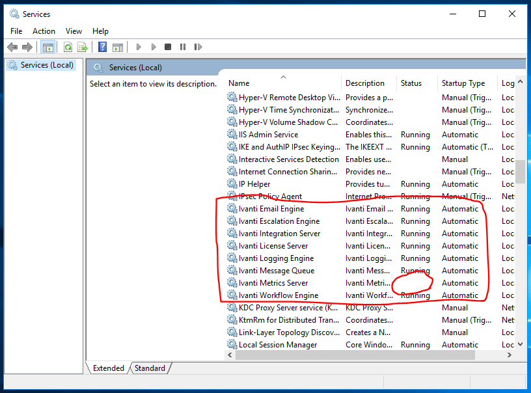This screenshot has width=531, height=393.
Task: Click gear icon of Ivanti Logging Engine
Action: pos(232,258)
